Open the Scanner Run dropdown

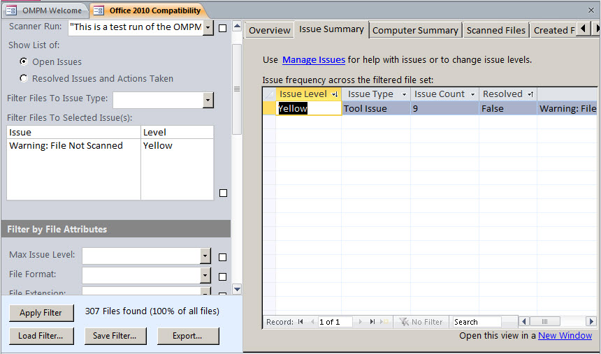tap(208, 28)
